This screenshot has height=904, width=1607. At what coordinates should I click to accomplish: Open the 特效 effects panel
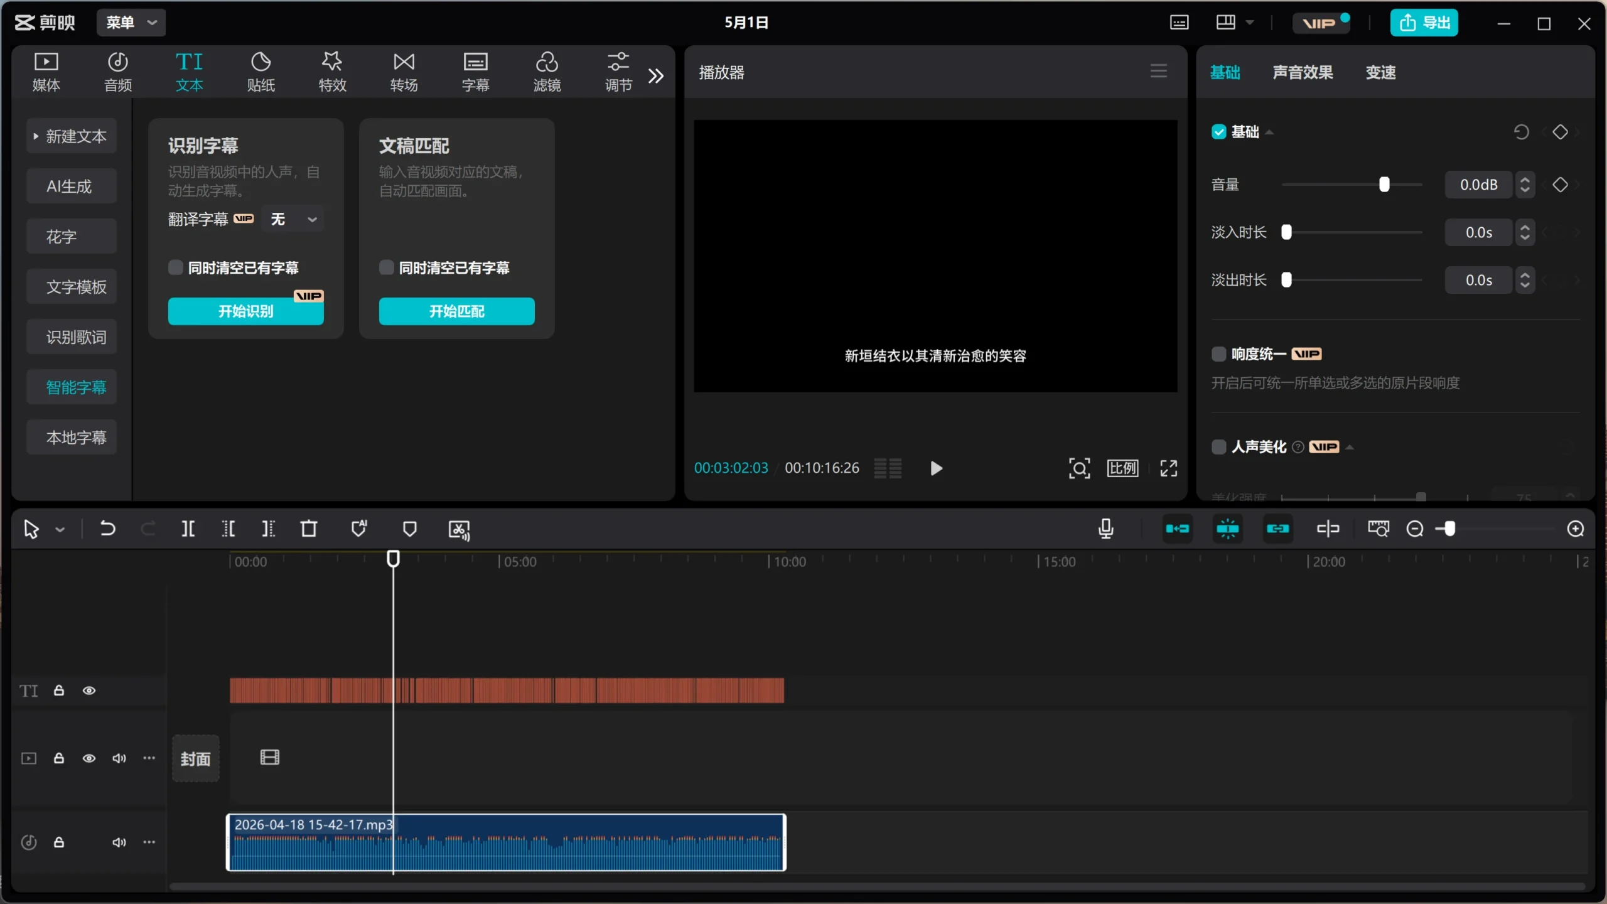pos(332,72)
